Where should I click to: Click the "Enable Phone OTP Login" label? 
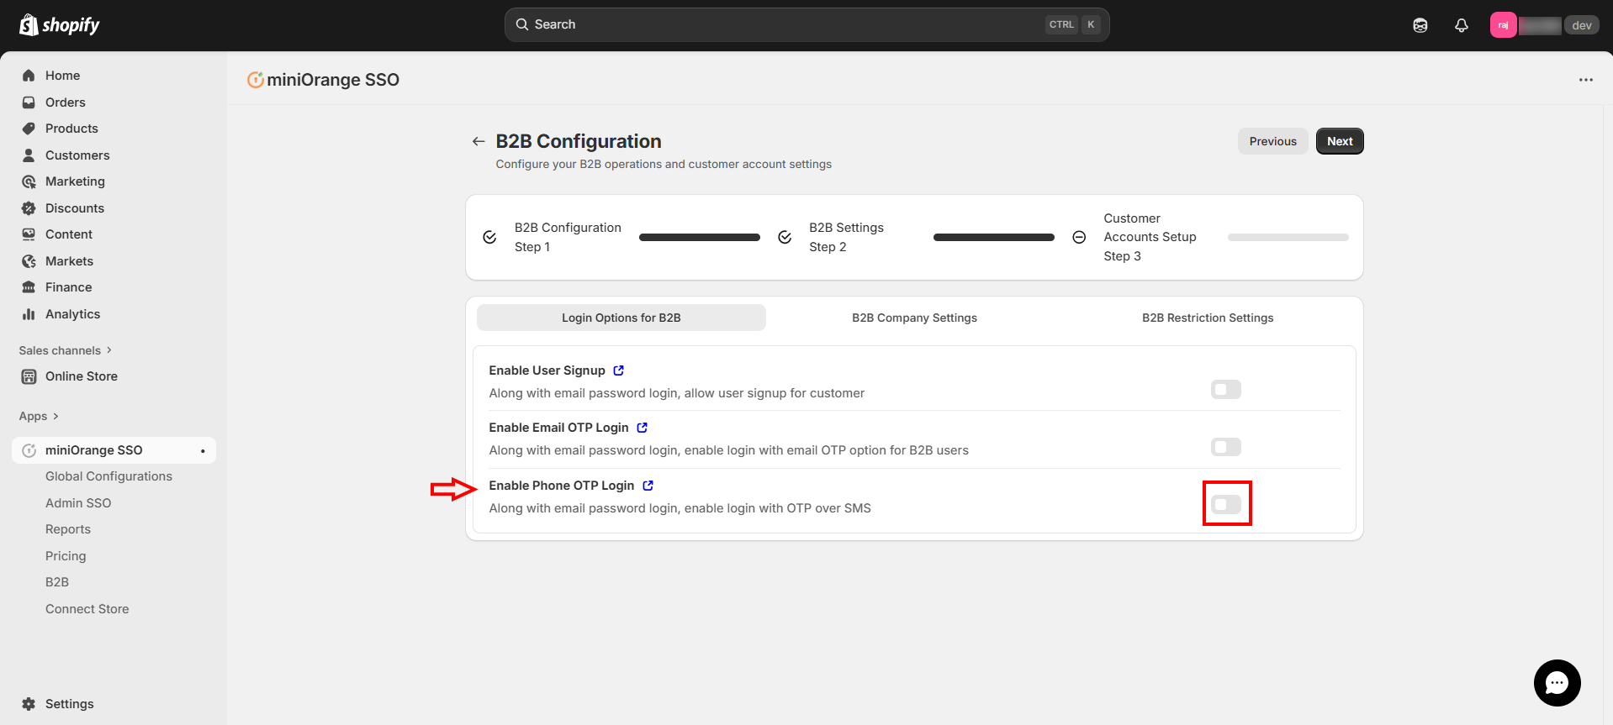tap(562, 486)
